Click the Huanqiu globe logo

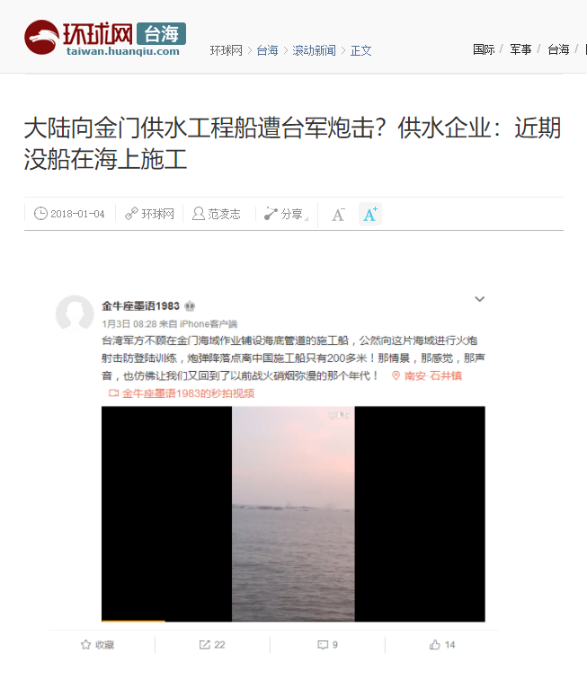coord(41,38)
